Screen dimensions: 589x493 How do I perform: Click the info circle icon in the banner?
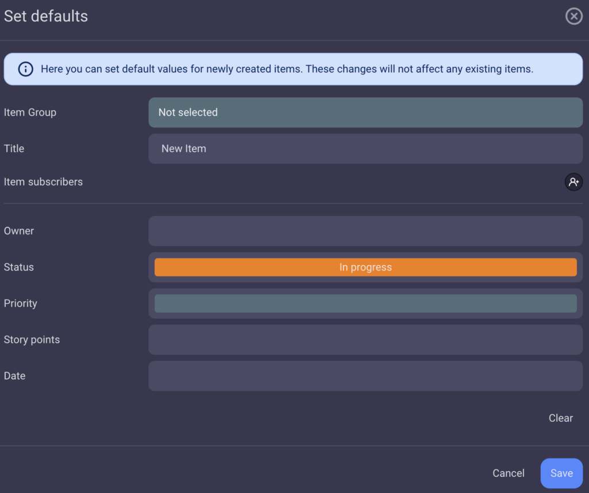(x=25, y=69)
